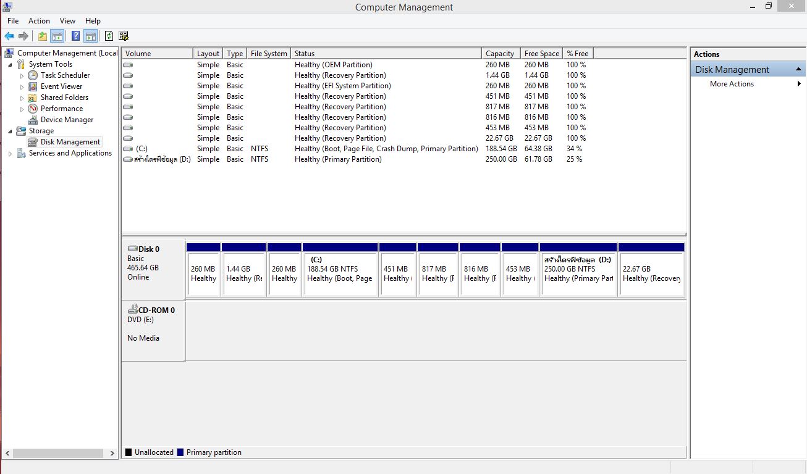
Task: Expand the Task Scheduler tree node
Action: coord(22,76)
